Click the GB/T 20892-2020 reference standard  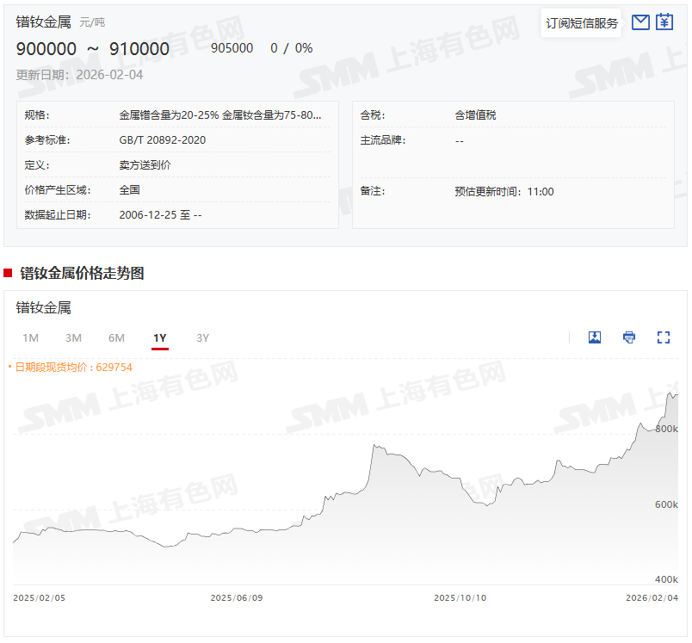pos(162,140)
